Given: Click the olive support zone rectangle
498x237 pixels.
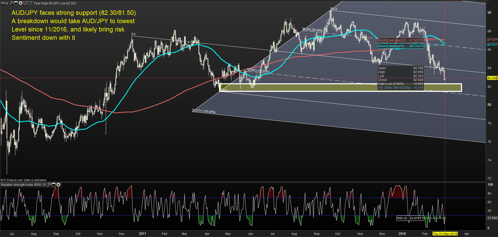Looking at the screenshot, I should pos(341,87).
